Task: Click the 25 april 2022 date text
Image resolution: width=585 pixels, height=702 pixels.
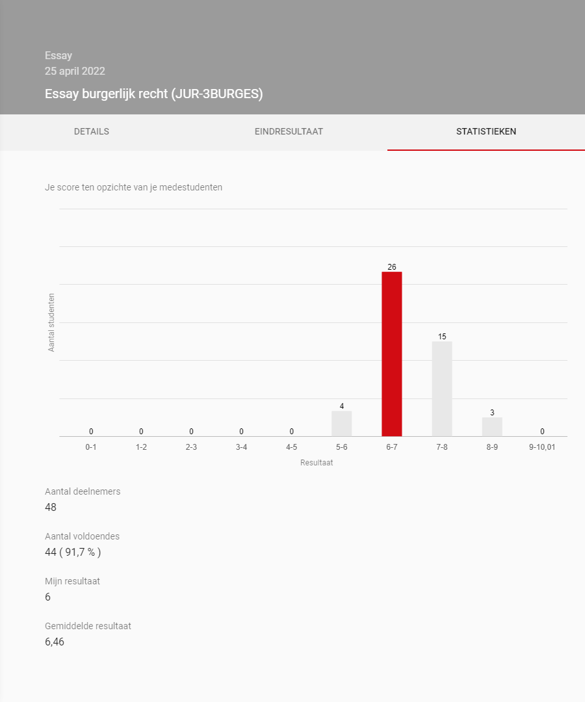Action: (x=75, y=71)
